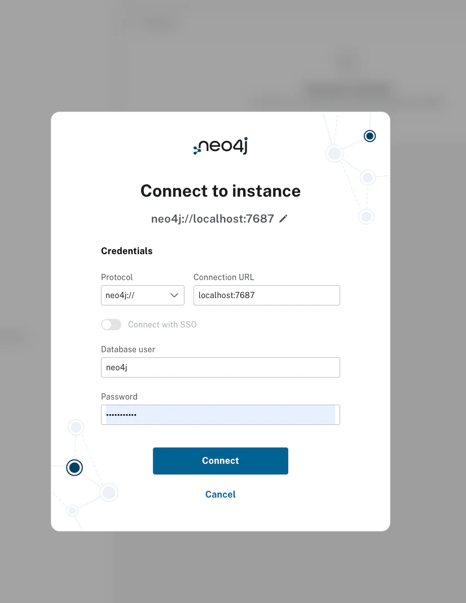Toggle SSO authentication off after enabling
Screen dimensions: 466x603
(111, 325)
